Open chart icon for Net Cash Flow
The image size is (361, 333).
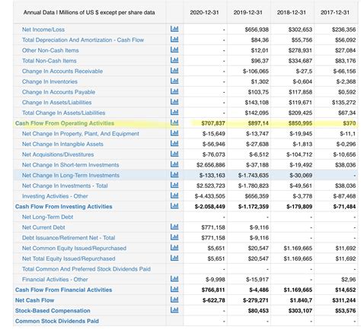click(174, 300)
